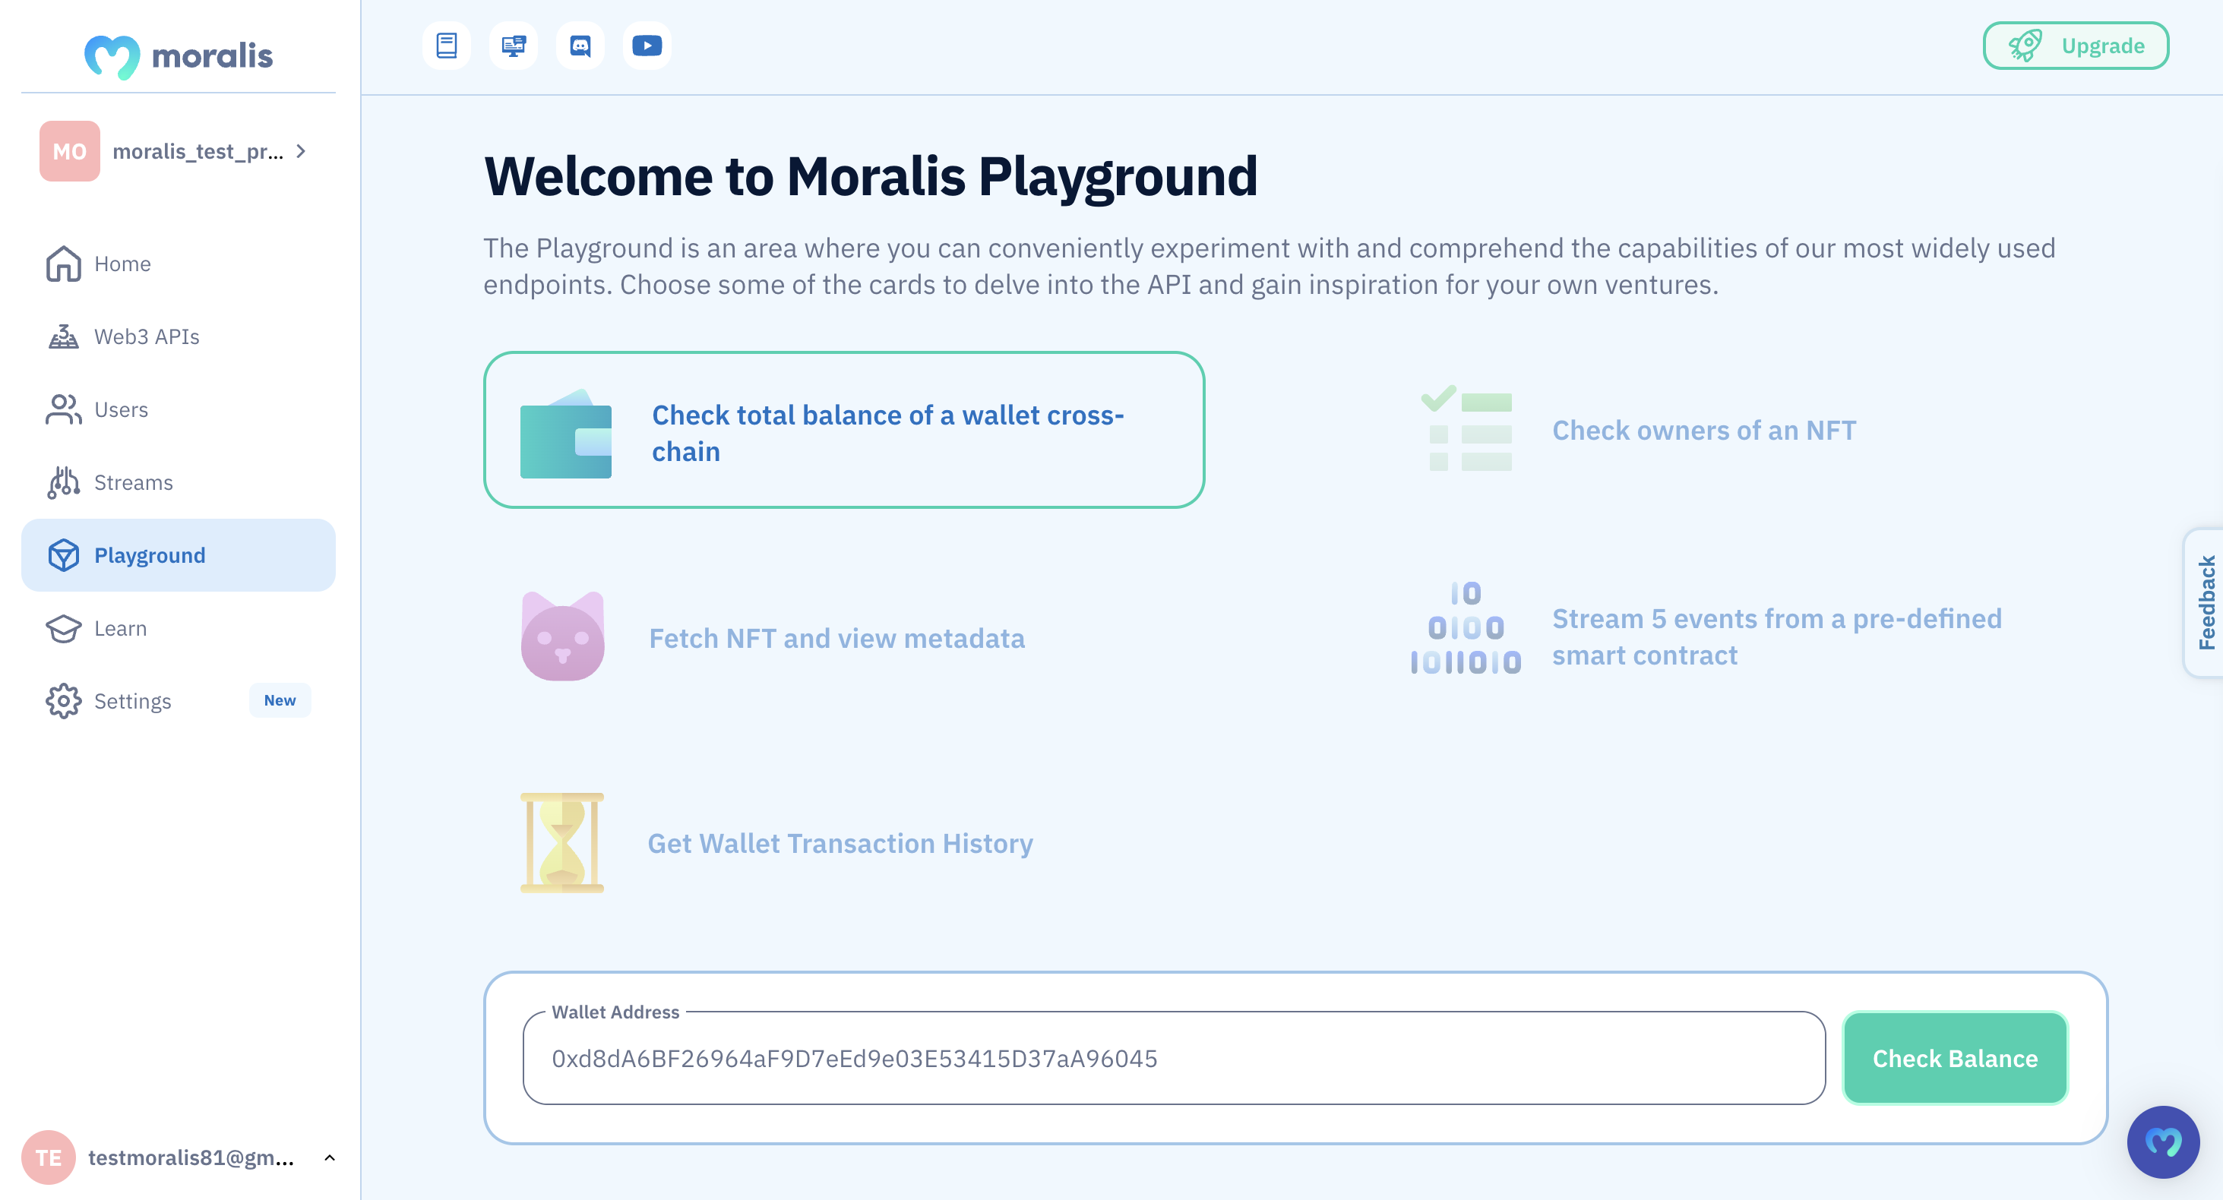
Task: Choose Check owners of an NFT
Action: tap(1703, 430)
